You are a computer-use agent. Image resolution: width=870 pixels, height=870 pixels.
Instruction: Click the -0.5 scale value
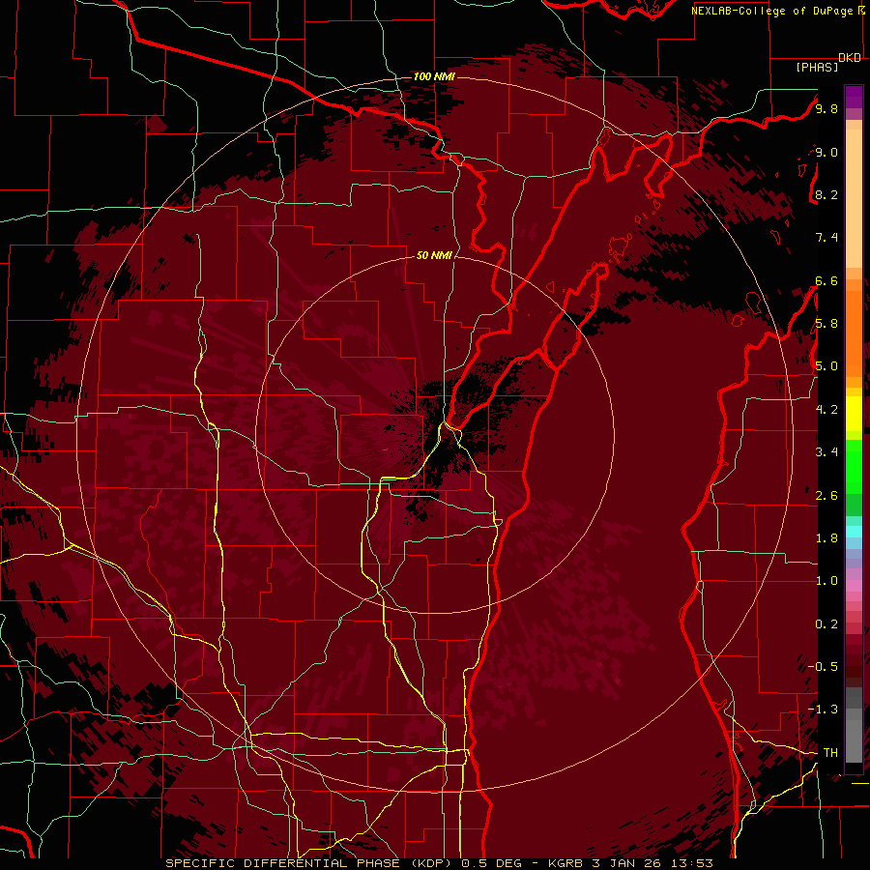pyautogui.click(x=824, y=666)
